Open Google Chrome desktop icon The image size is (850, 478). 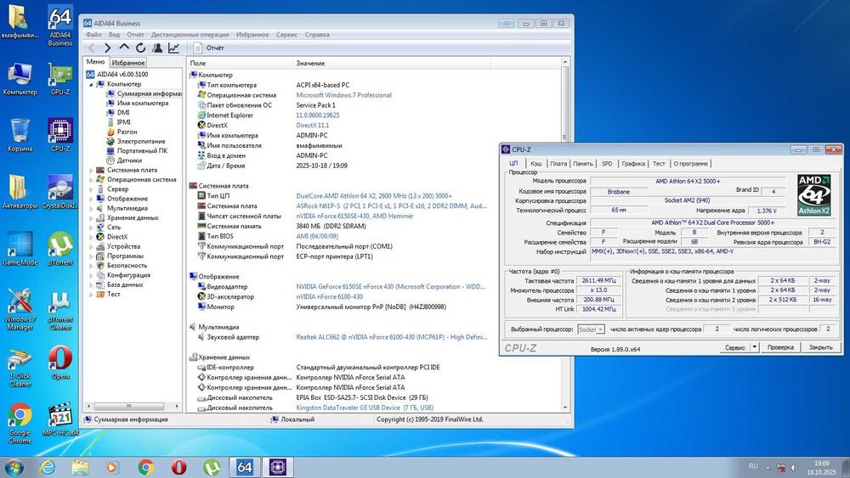(20, 424)
